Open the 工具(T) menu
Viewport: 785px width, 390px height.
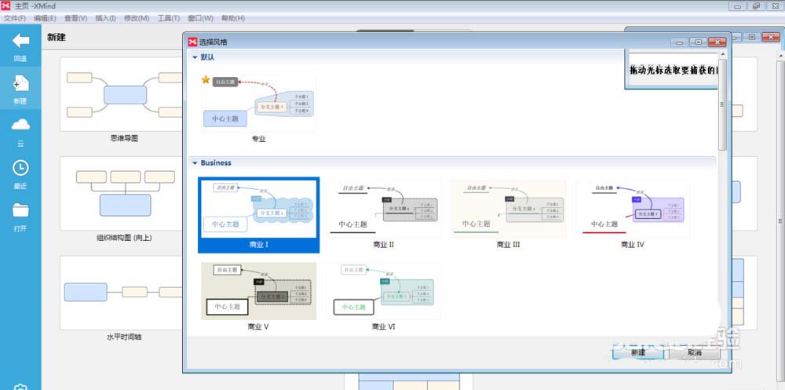click(x=169, y=18)
